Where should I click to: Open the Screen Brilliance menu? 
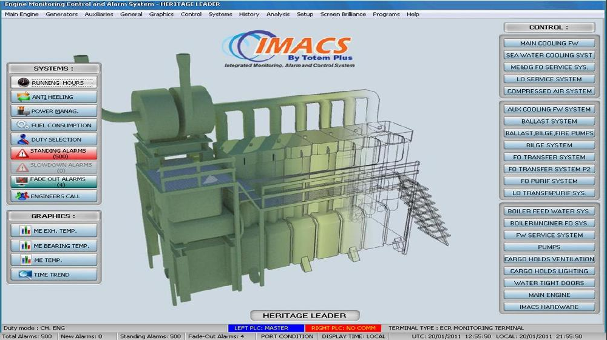click(343, 14)
